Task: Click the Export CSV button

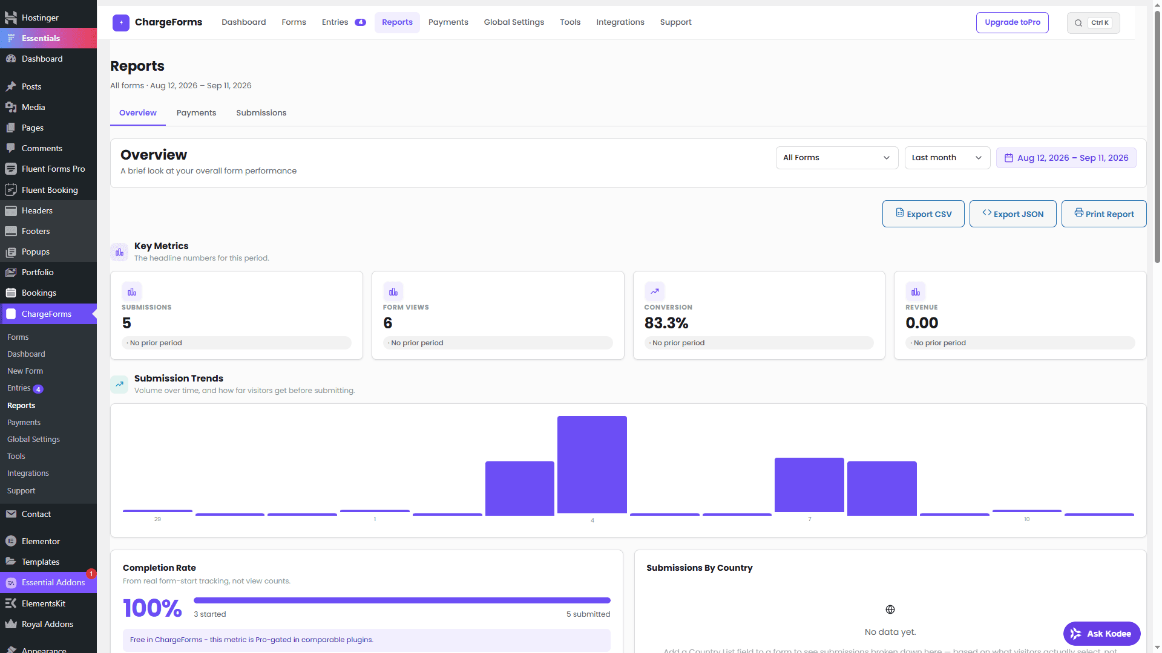Action: tap(924, 214)
